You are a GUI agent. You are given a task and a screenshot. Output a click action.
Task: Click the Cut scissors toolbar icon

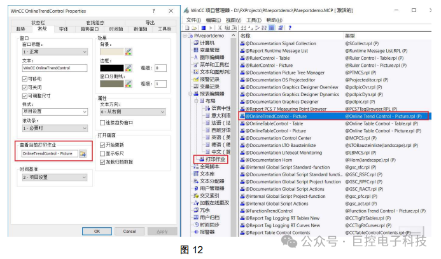click(220, 28)
